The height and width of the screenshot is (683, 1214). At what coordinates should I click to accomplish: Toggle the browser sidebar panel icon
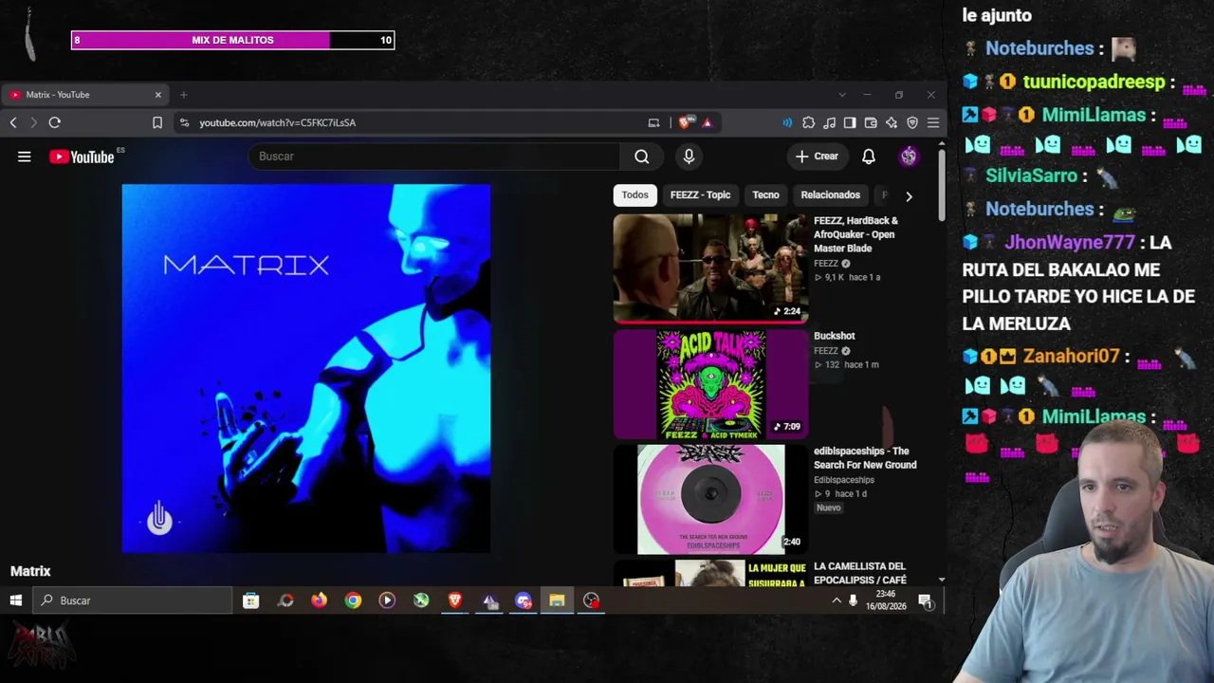click(850, 122)
